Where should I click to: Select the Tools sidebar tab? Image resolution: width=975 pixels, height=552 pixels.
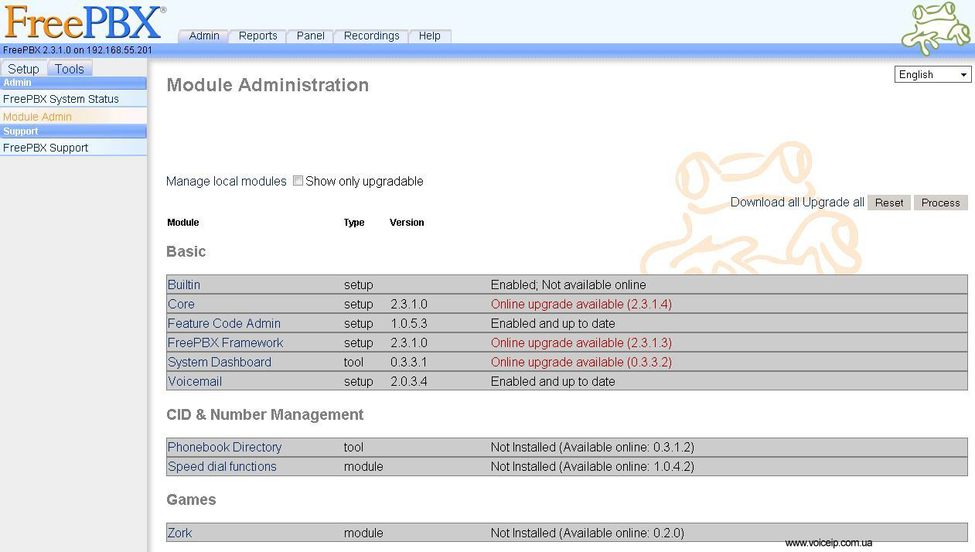point(70,69)
